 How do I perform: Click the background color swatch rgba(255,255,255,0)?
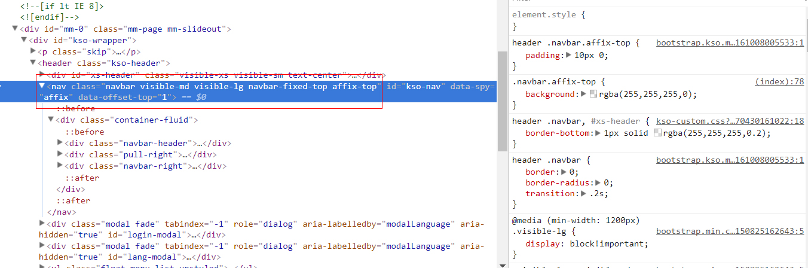(x=593, y=95)
